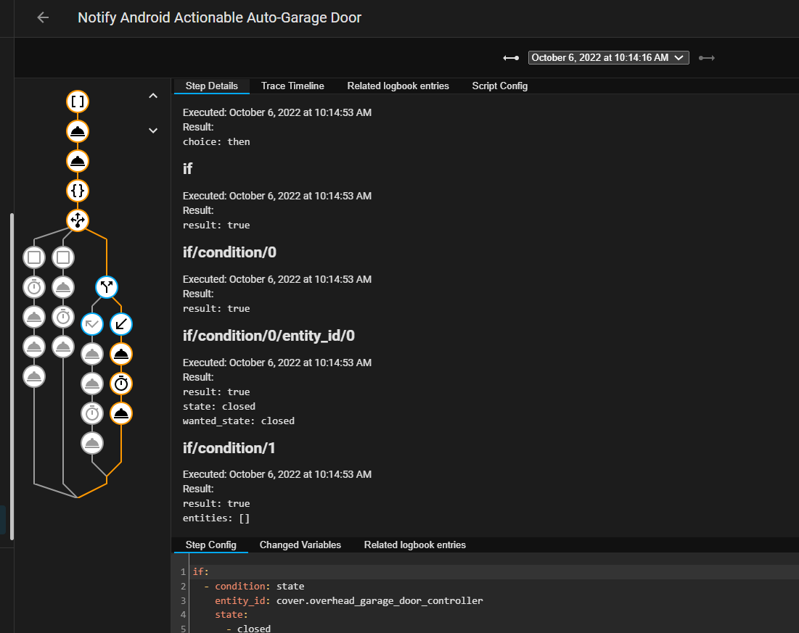Click the down chevron beside the graph
799x633 pixels.
[153, 130]
